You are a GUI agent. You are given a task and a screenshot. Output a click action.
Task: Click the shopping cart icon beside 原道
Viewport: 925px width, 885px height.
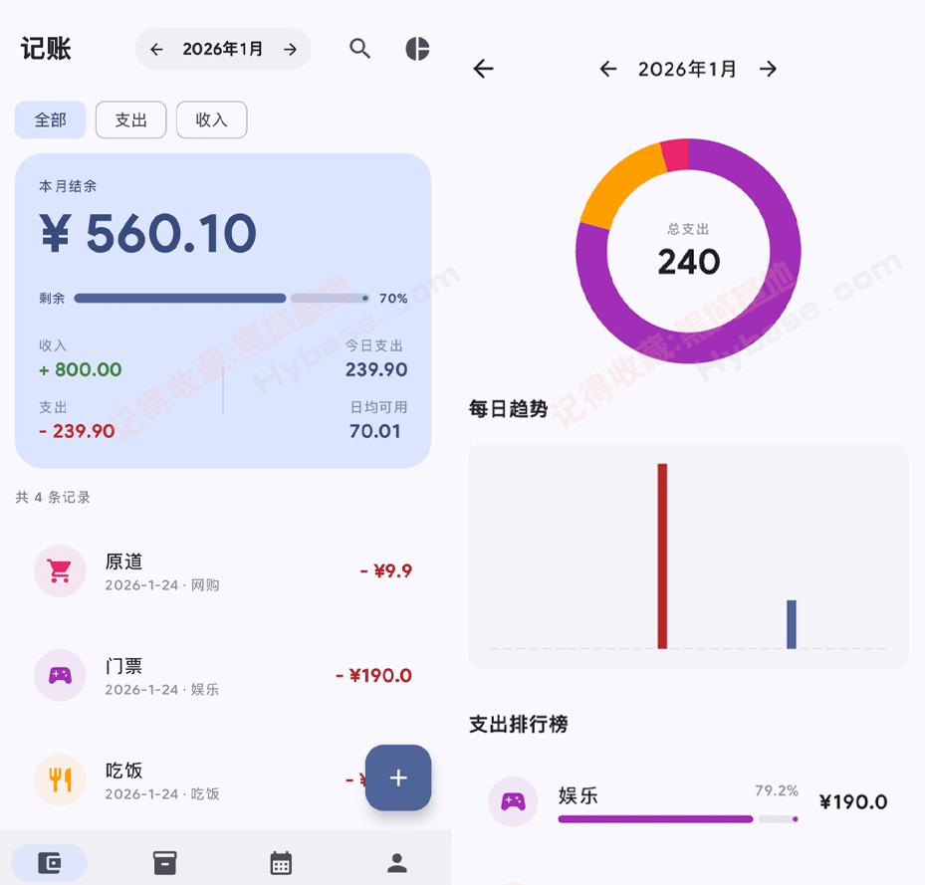pyautogui.click(x=60, y=570)
